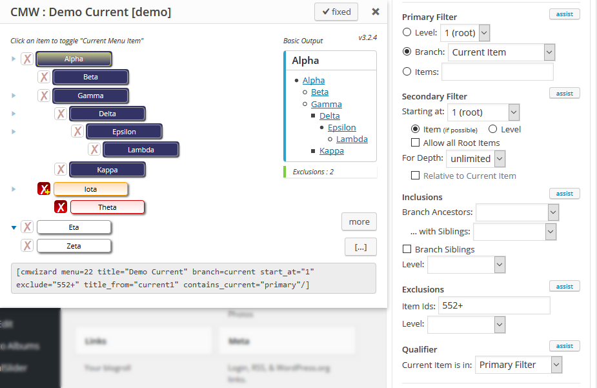Close the CMW Demo Current dialog
Screen dimensions: 597x388
click(x=376, y=12)
